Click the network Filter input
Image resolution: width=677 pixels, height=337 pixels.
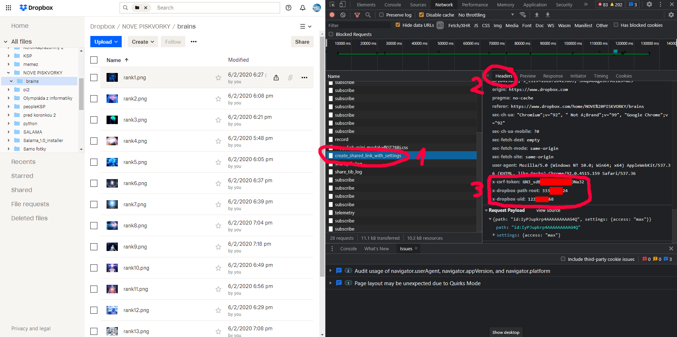tap(359, 25)
